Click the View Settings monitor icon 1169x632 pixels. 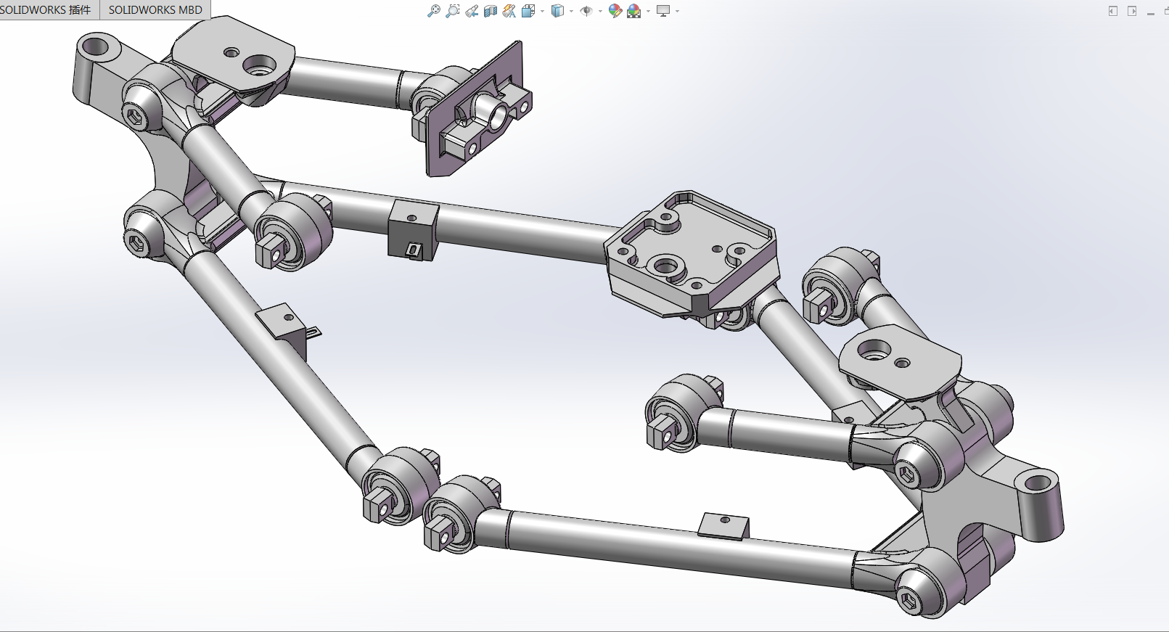[663, 11]
